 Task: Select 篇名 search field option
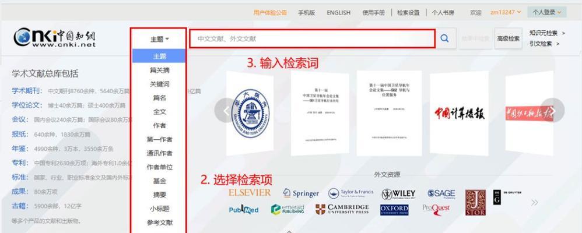(x=159, y=98)
